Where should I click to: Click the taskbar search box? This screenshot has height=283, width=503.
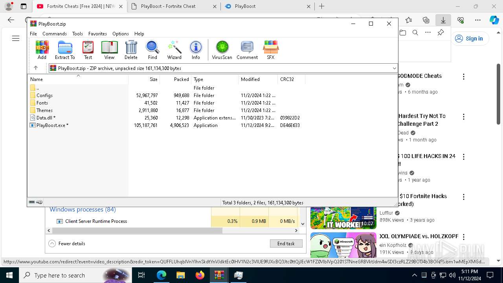pyautogui.click(x=75, y=275)
